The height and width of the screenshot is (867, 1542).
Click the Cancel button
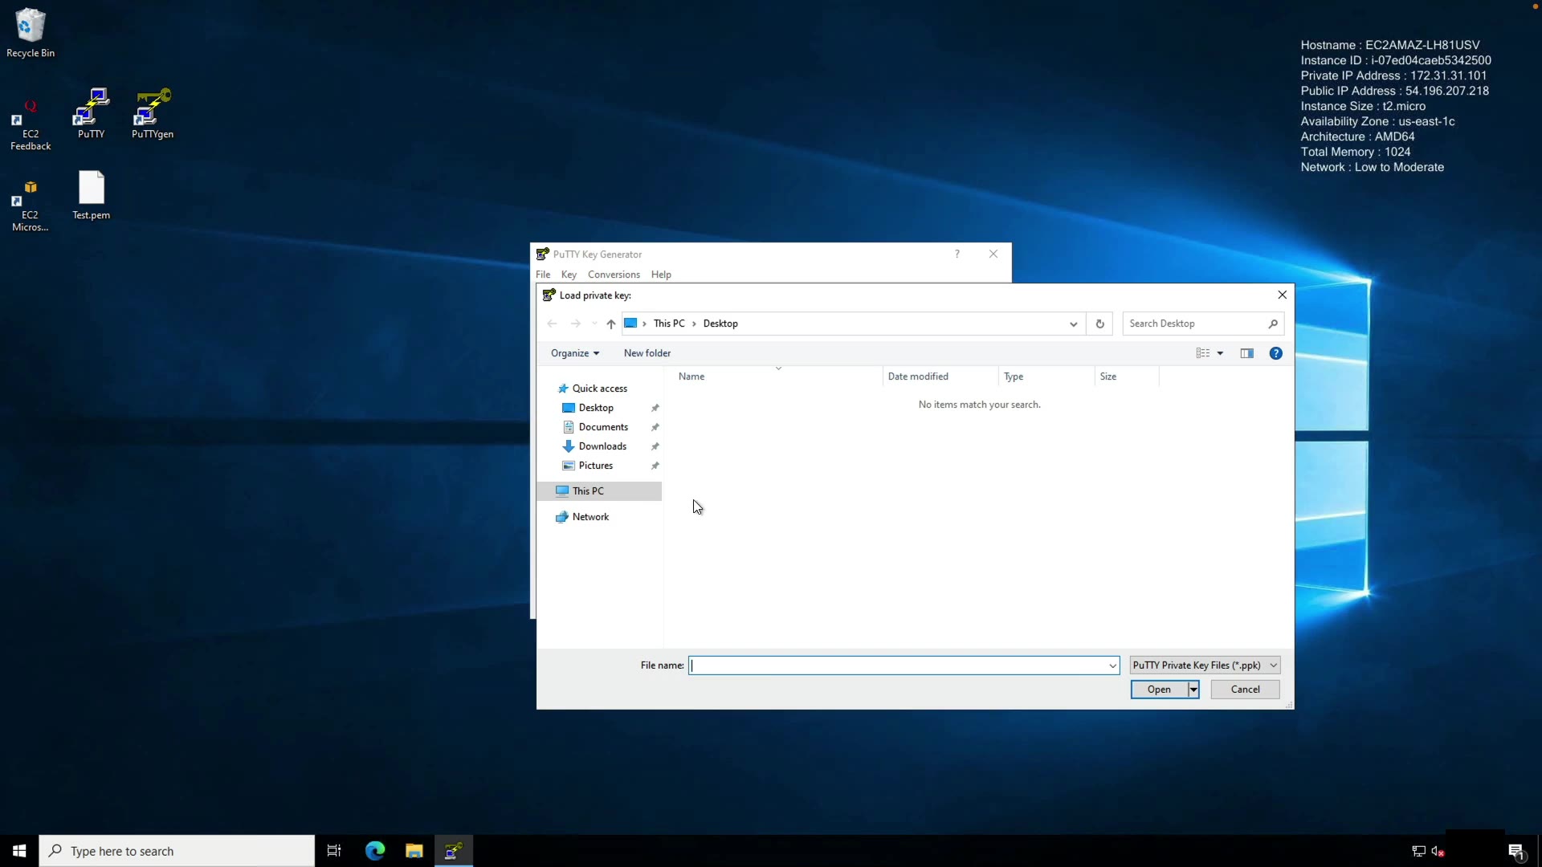click(x=1245, y=690)
